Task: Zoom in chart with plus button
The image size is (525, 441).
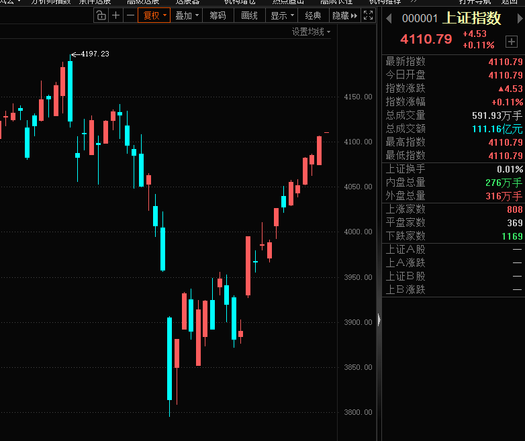Action: pos(116,15)
